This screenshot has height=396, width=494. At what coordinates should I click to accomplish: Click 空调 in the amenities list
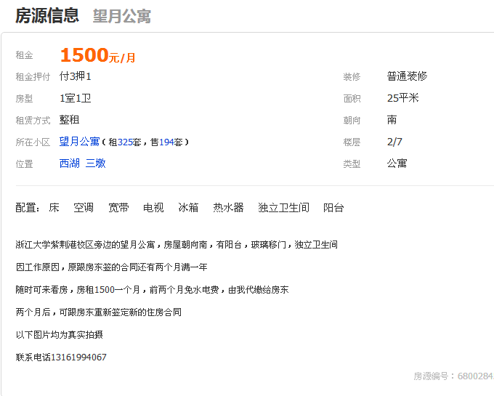tap(84, 208)
